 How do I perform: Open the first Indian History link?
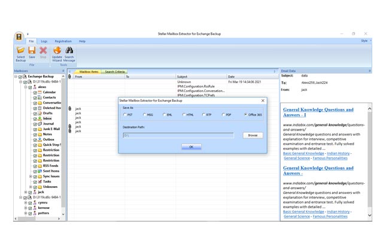point(338,153)
